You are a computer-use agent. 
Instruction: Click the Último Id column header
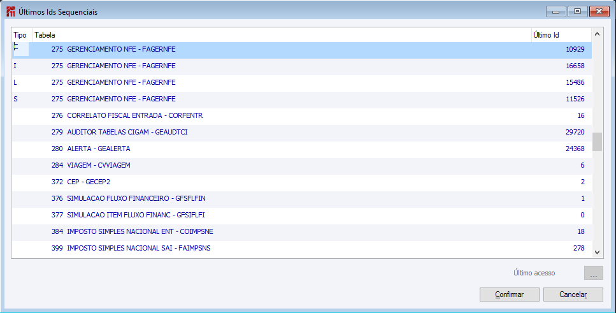(561, 35)
